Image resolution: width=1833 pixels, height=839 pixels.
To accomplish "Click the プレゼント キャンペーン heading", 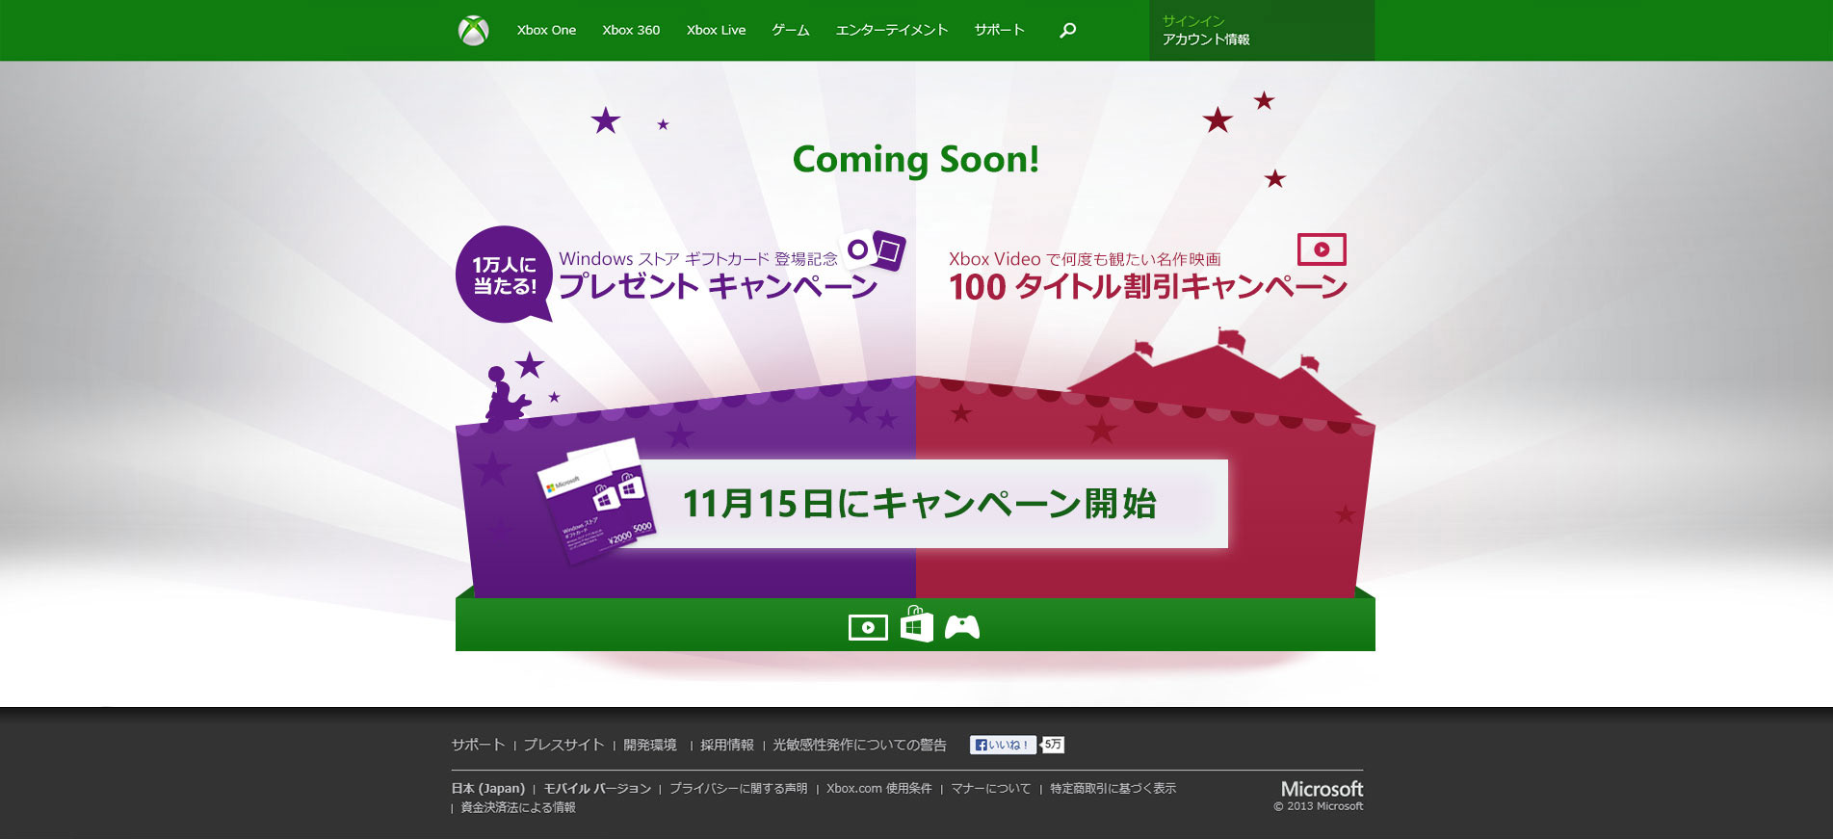I will point(718,286).
